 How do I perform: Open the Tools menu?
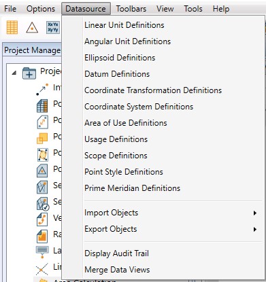[193, 9]
